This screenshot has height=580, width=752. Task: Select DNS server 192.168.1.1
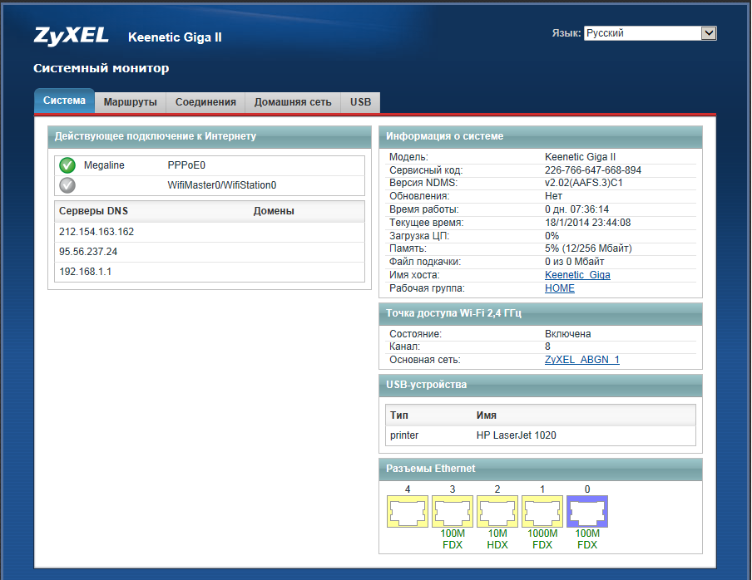85,272
